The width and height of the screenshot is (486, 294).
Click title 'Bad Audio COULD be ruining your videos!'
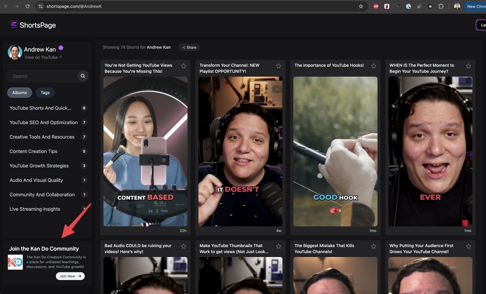click(x=138, y=249)
